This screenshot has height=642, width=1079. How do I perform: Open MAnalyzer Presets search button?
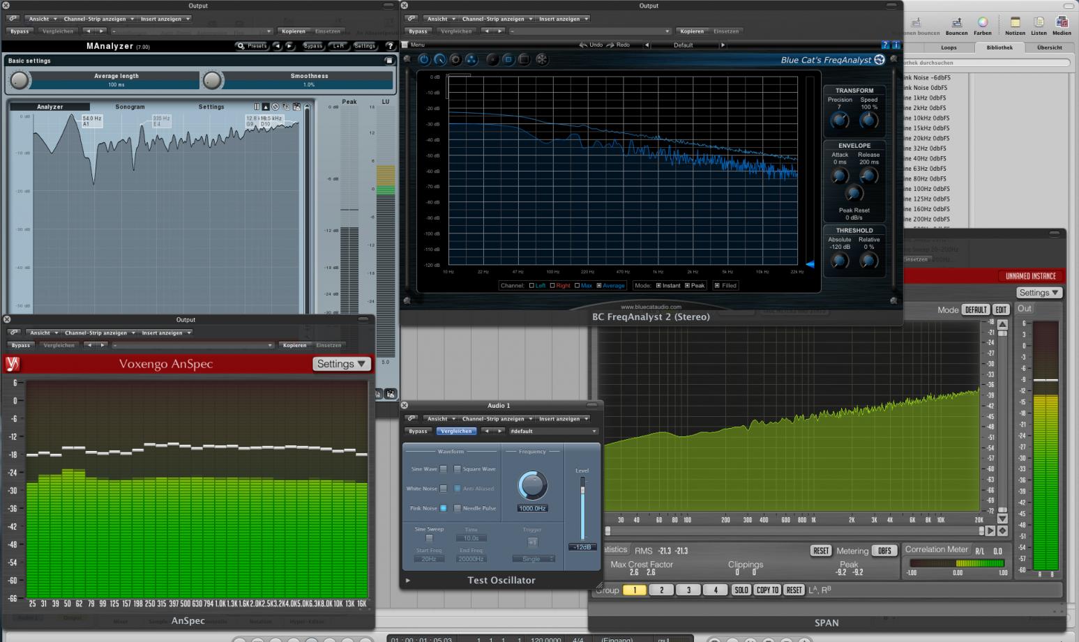pos(252,46)
